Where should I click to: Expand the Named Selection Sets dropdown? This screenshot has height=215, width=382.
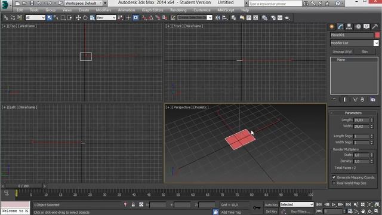[210, 17]
